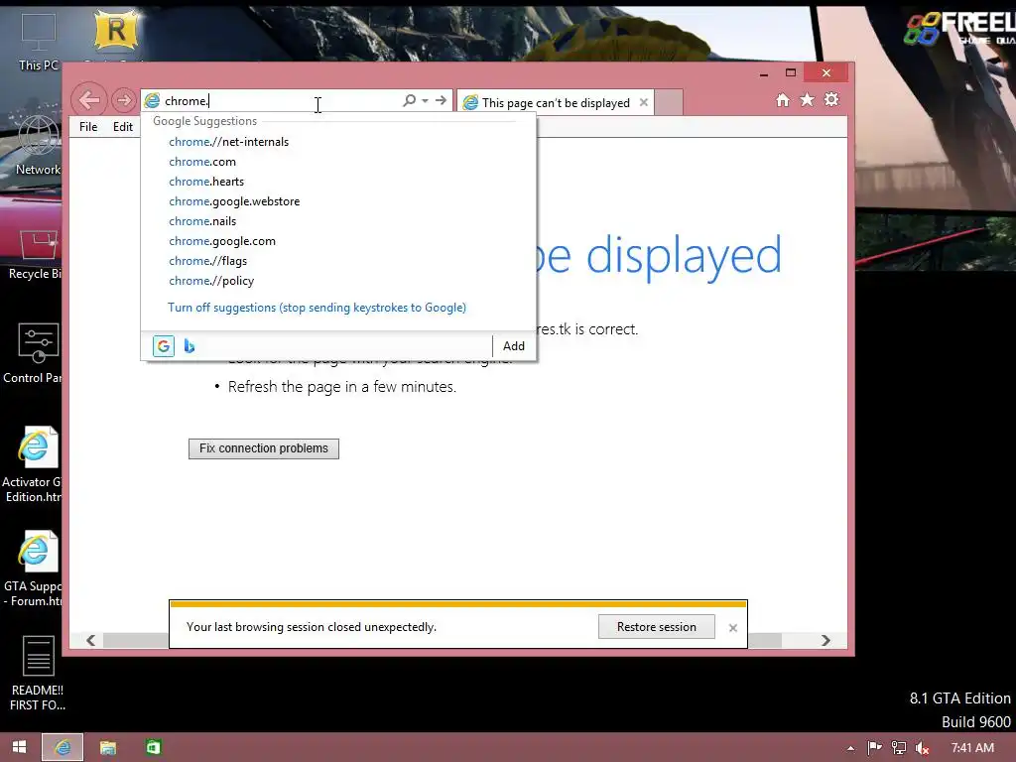Click Internet Explorer taskbar icon
Image resolution: width=1016 pixels, height=762 pixels.
(x=63, y=747)
